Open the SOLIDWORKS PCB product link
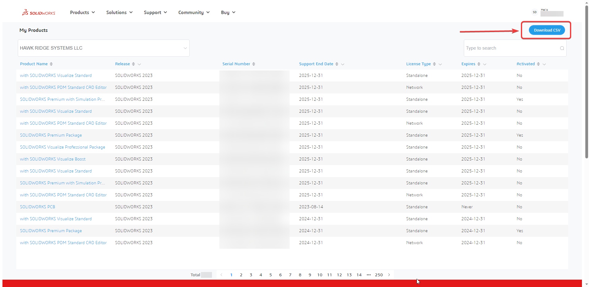The height and width of the screenshot is (287, 589). (37, 207)
